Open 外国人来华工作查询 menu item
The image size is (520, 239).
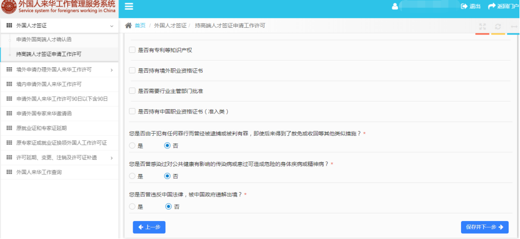coord(39,172)
